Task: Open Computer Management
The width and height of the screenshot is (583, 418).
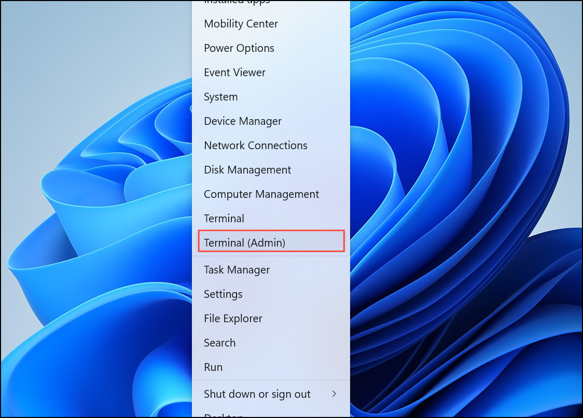Action: 261,194
